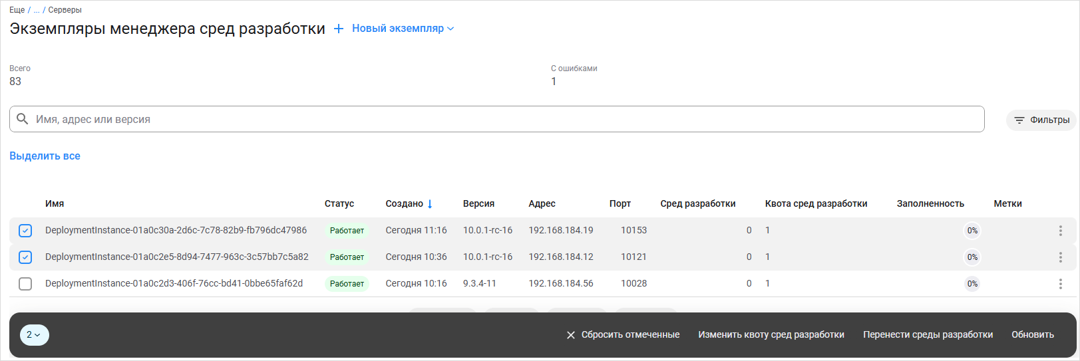The width and height of the screenshot is (1080, 361).
Task: Click the Порт column header
Action: (620, 203)
